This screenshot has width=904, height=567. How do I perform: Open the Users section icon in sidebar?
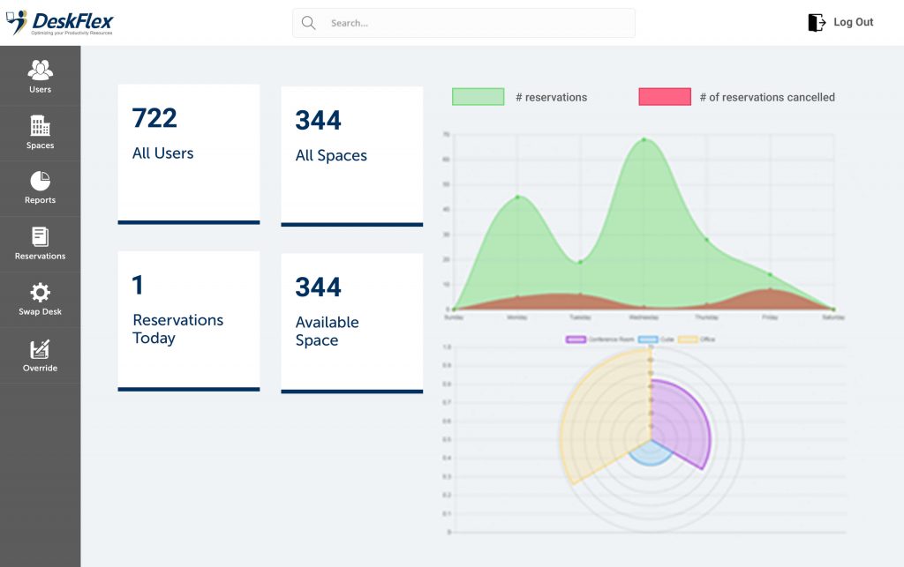(40, 70)
